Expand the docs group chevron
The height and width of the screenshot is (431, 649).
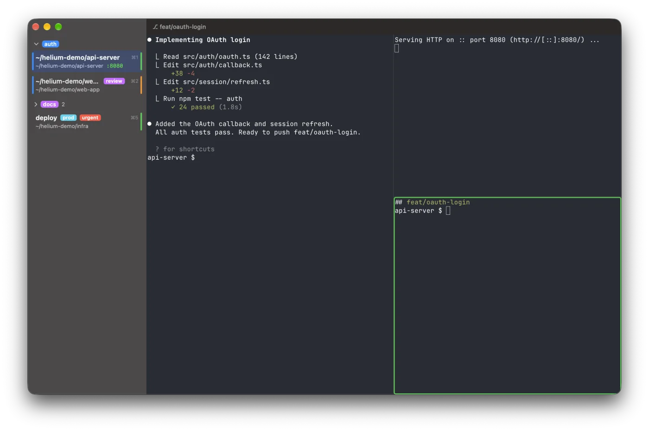tap(36, 104)
